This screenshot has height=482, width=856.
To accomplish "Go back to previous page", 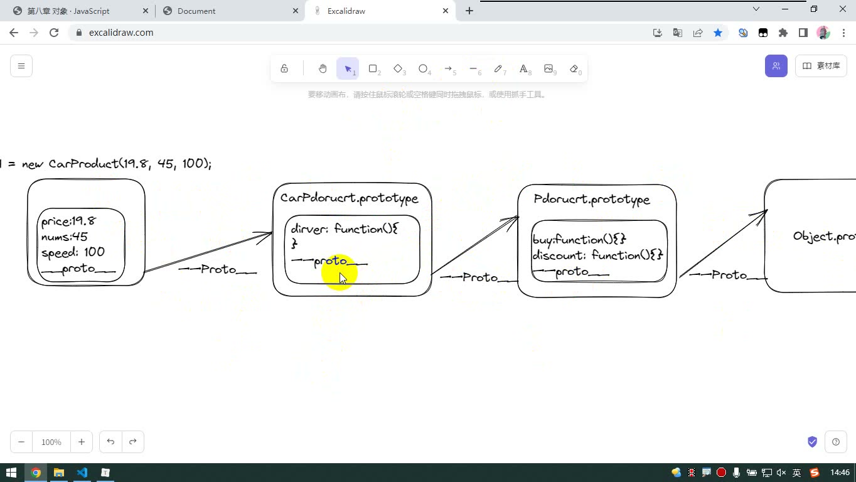I will click(14, 33).
